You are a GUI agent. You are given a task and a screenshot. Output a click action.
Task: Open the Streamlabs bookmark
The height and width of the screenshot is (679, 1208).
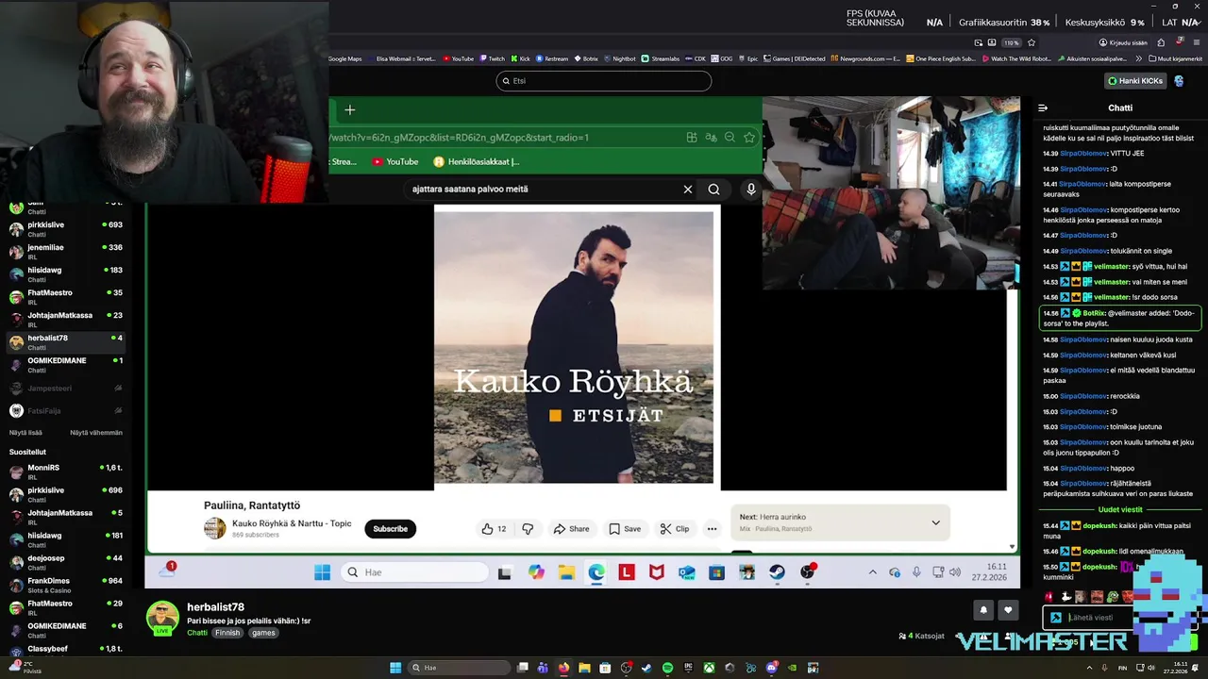[660, 58]
